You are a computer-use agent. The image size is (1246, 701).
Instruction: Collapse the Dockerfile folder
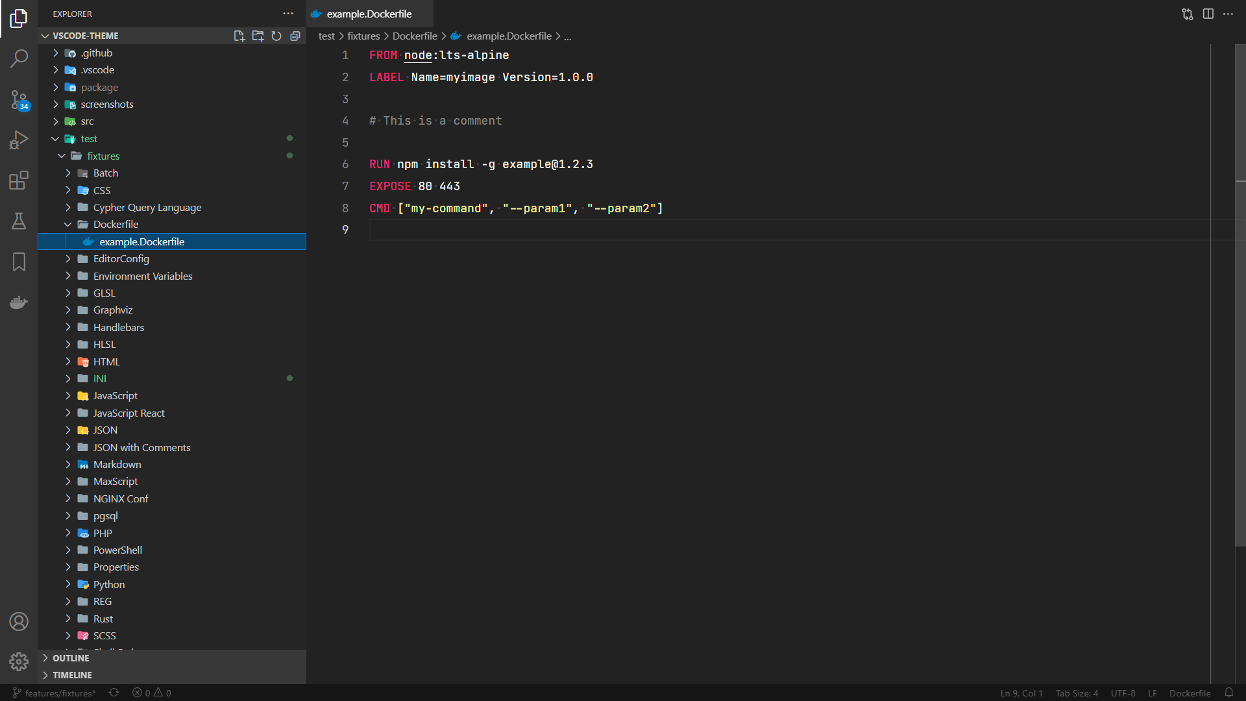pyautogui.click(x=116, y=224)
